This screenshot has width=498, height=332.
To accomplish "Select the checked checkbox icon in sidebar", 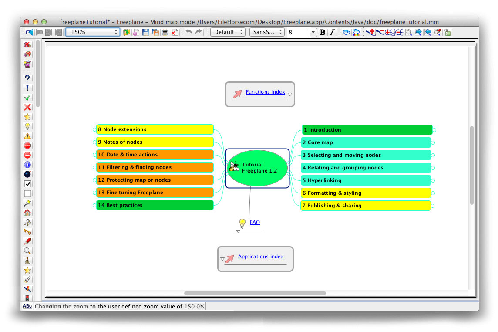I will click(27, 184).
